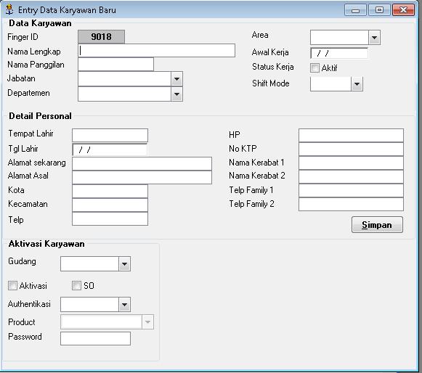
Task: Enable the Aktivasi checkbox
Action: [12, 286]
